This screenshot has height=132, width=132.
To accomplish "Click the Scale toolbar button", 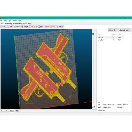I will click(41, 27).
